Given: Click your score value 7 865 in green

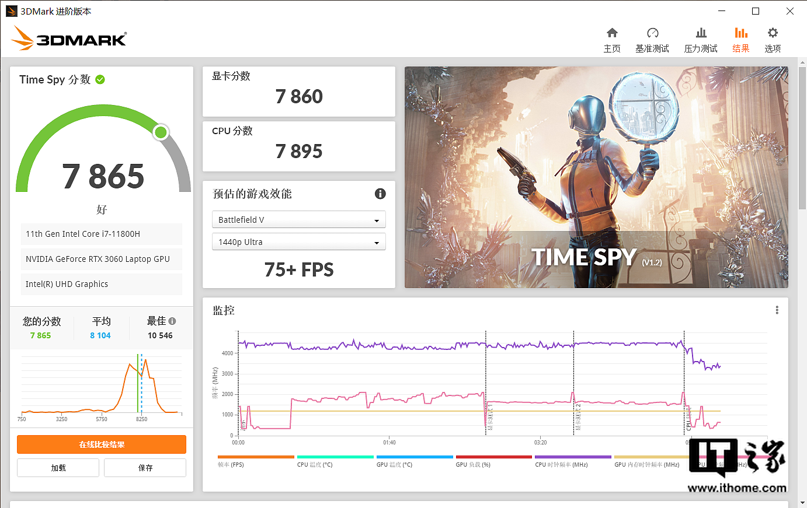Looking at the screenshot, I should tap(40, 335).
